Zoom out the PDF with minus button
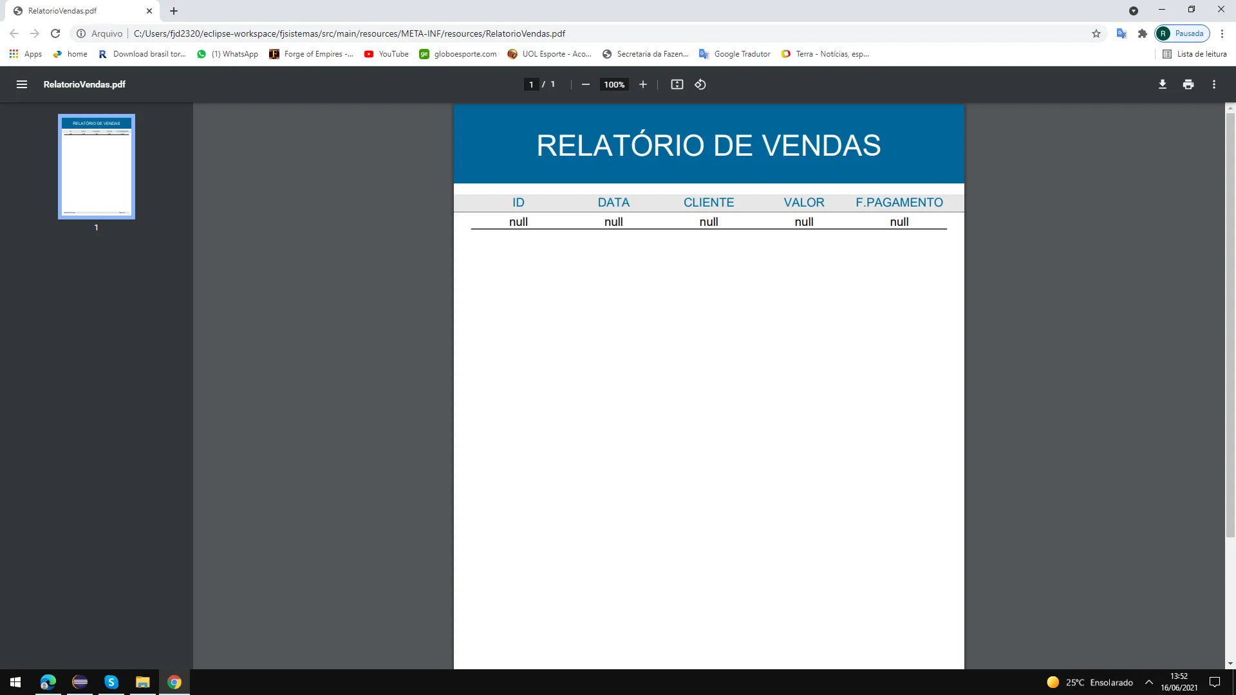The width and height of the screenshot is (1236, 695). coord(585,84)
